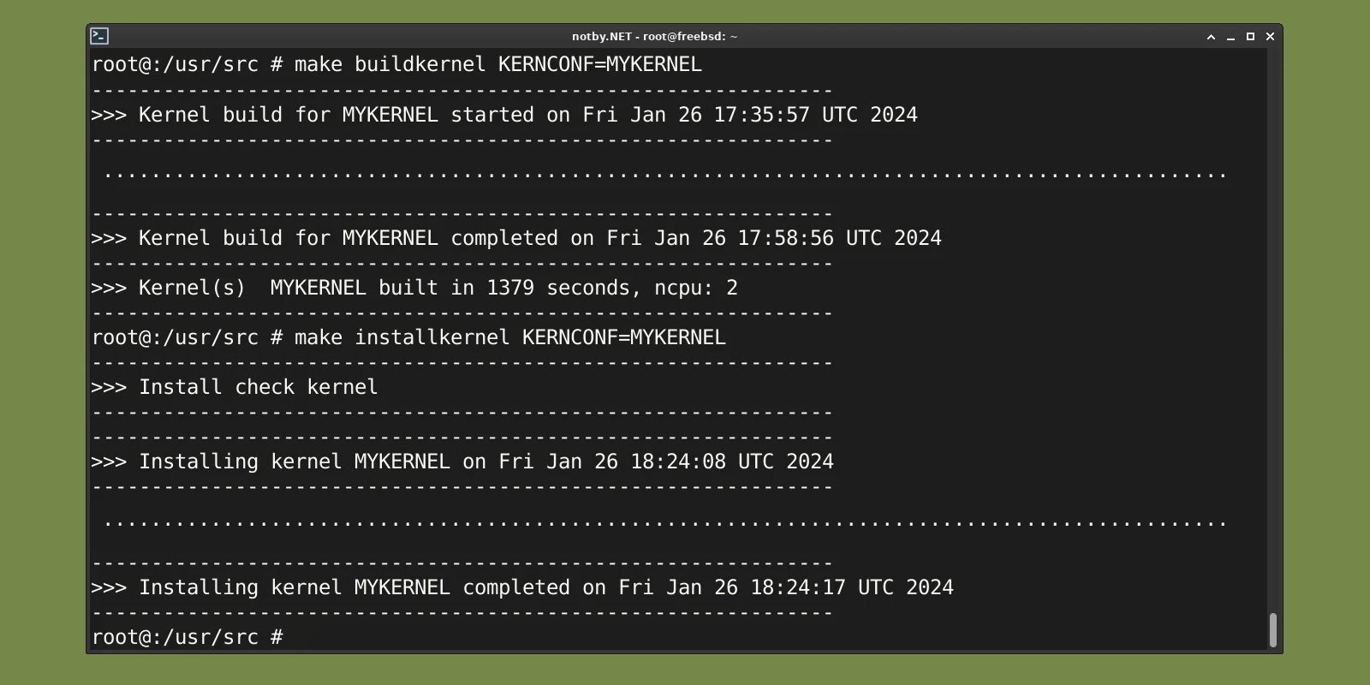Click the chevron roll-up icon in the title bar
Viewport: 1370px width, 685px height.
[1210, 37]
